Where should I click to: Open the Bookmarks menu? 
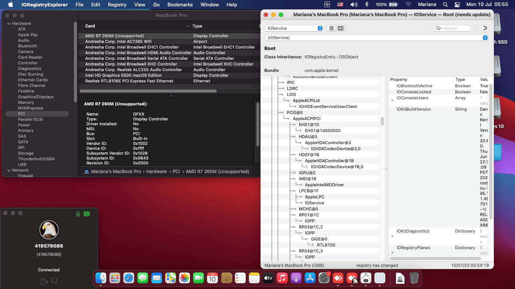coord(180,5)
